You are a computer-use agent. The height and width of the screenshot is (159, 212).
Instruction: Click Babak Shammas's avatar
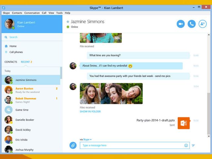coord(9,100)
